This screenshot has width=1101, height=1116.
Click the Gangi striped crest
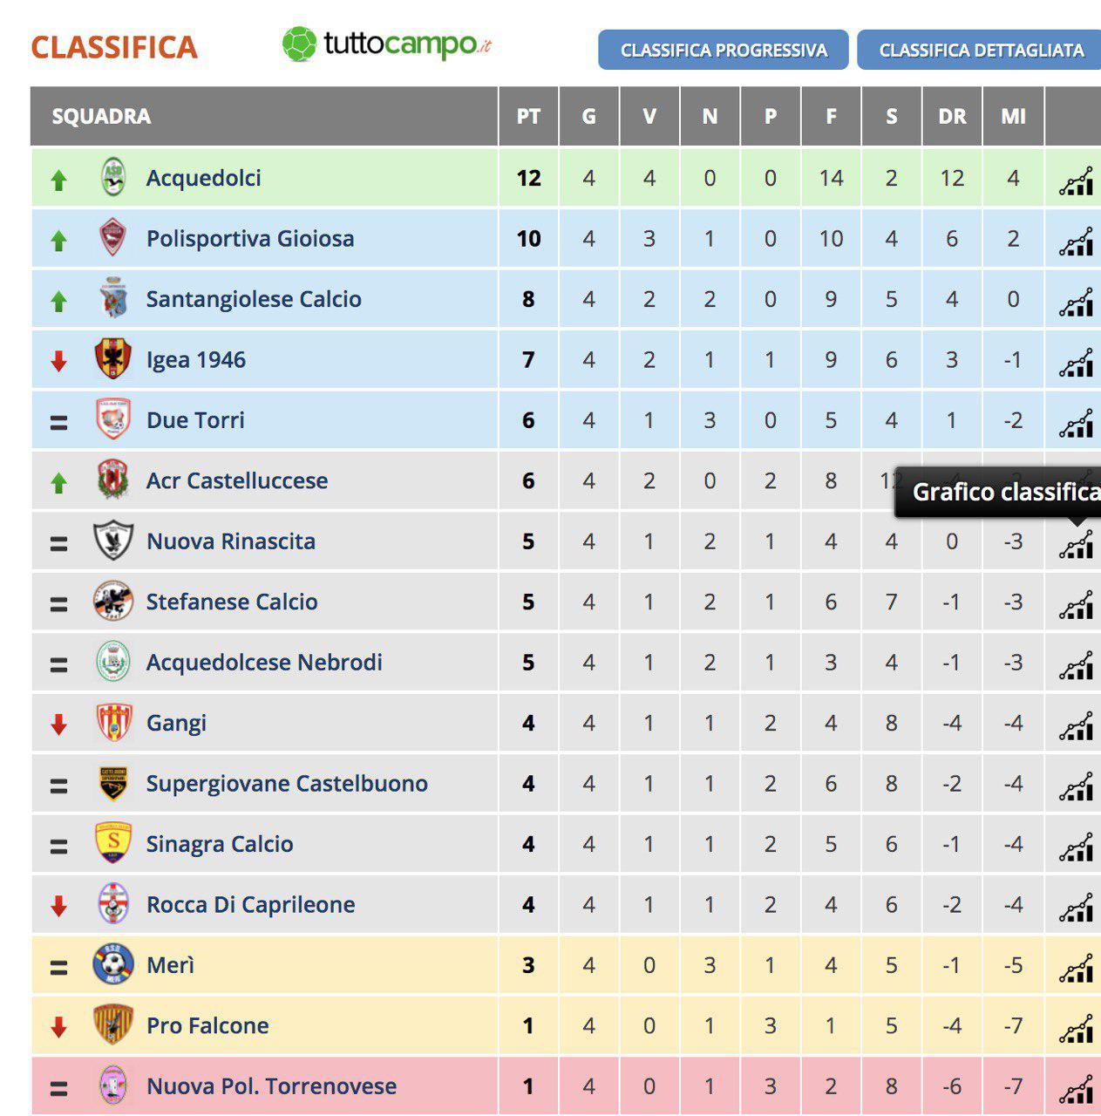[x=113, y=722]
